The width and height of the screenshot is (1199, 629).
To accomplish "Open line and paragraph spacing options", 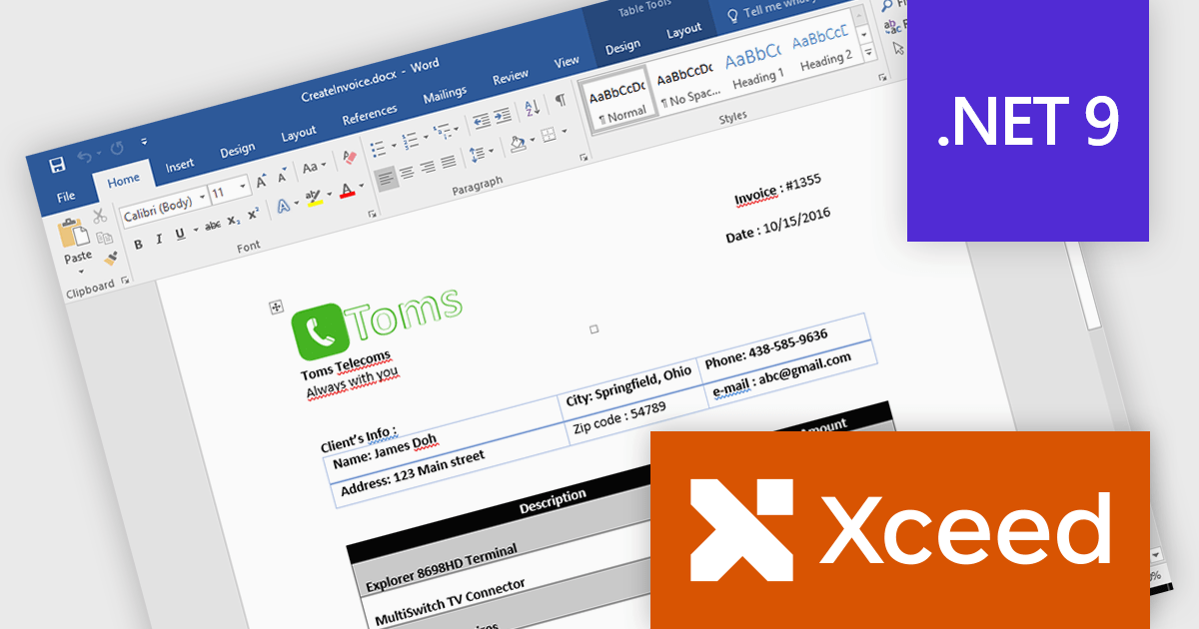I will [481, 152].
